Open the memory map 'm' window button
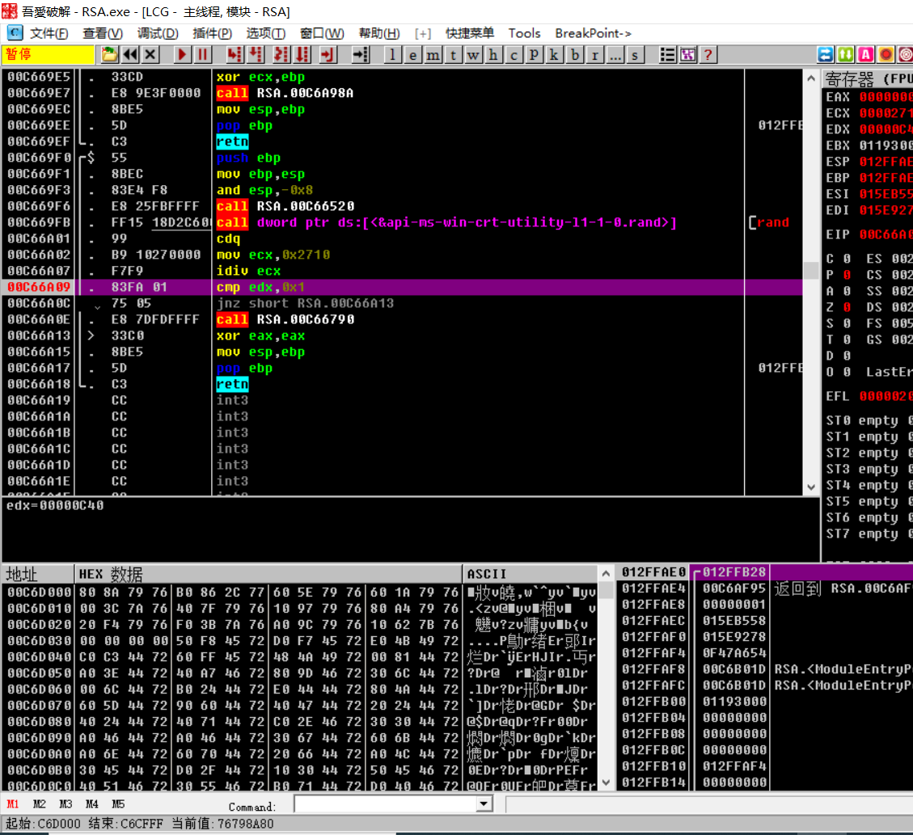Screen dimensions: 913x835 click(433, 55)
